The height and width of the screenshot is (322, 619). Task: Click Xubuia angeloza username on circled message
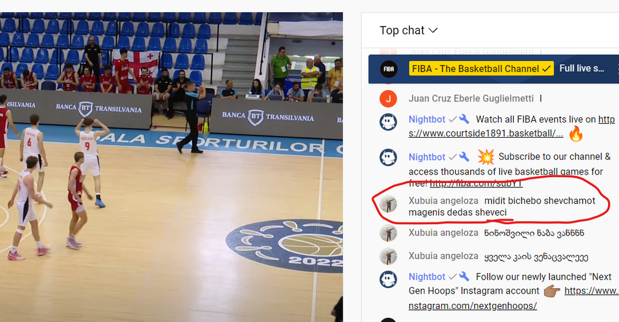pos(443,201)
